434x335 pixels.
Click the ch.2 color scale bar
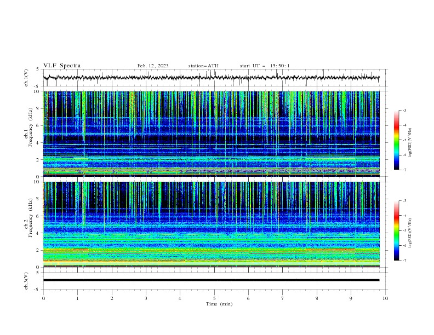click(x=396, y=230)
